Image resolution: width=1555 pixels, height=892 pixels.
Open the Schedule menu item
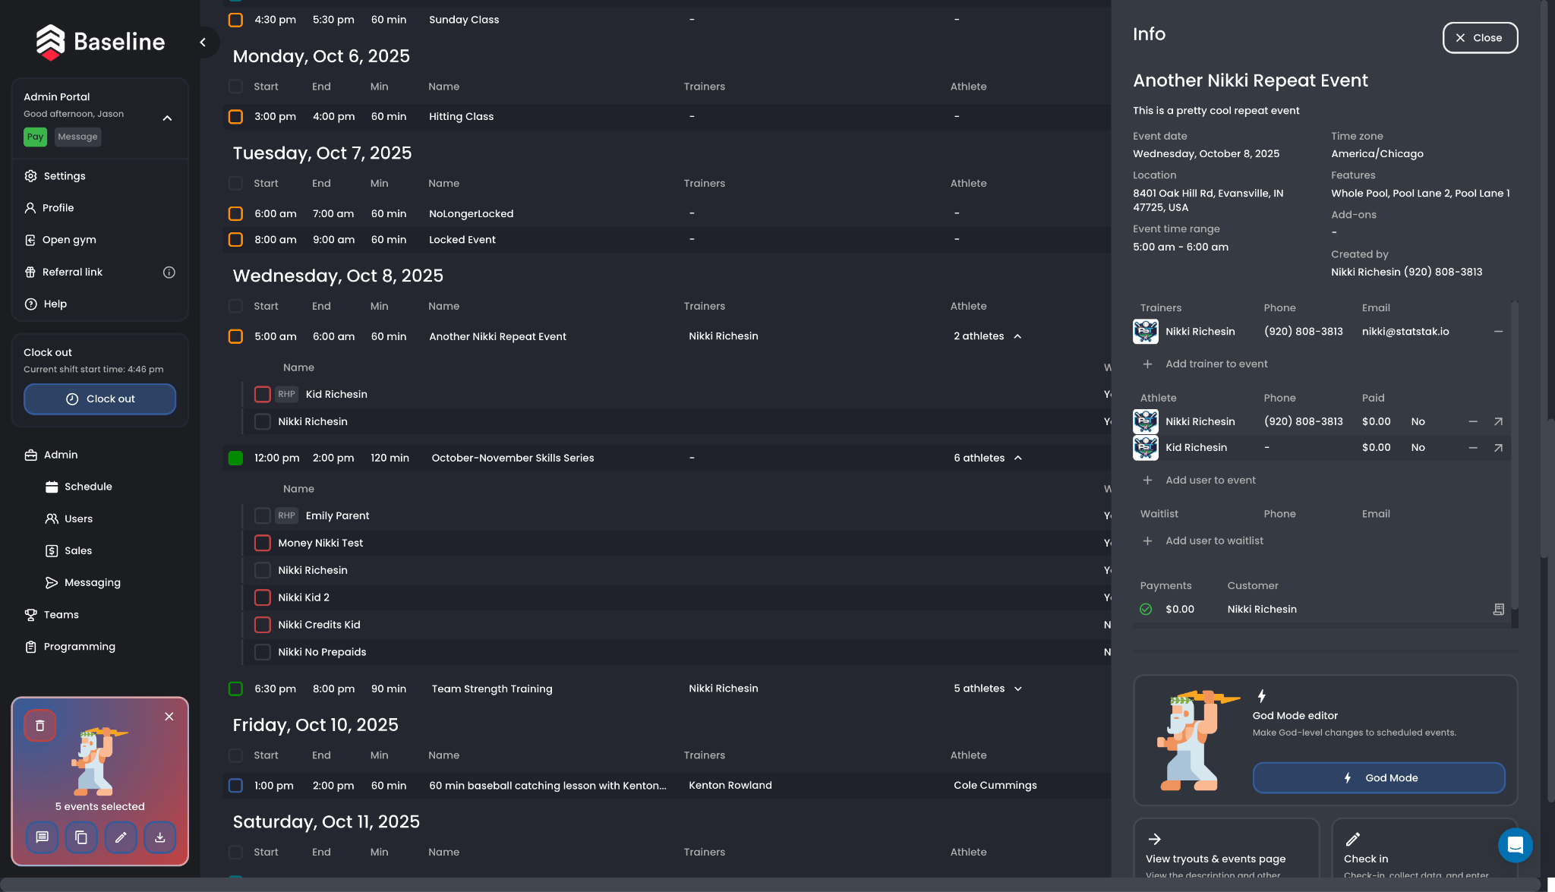(x=88, y=487)
